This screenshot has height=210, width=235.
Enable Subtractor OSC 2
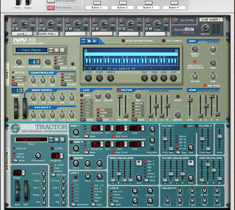[x=71, y=142]
